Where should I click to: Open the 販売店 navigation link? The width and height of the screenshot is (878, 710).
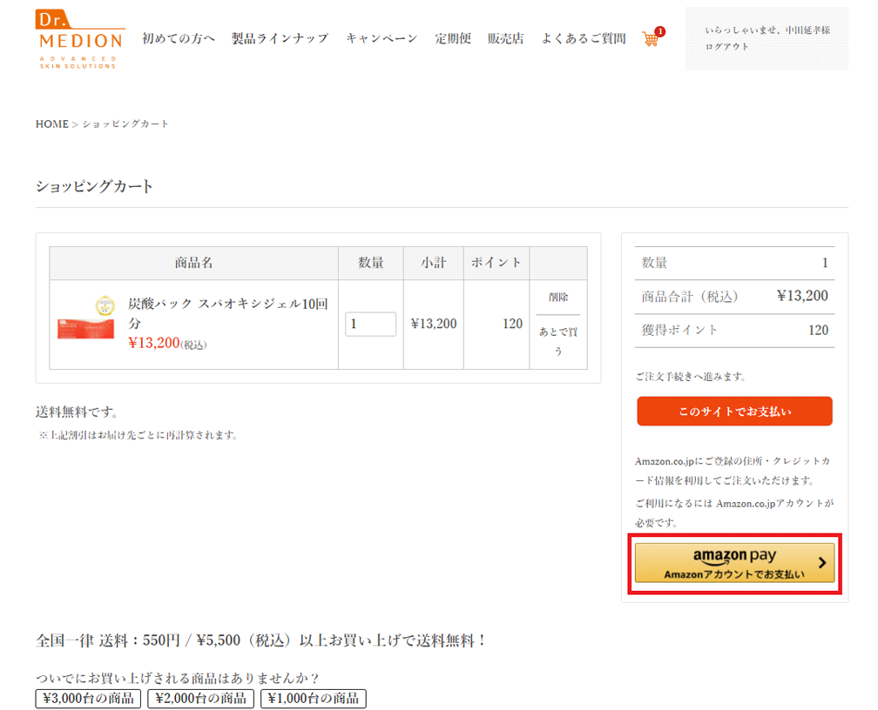505,38
